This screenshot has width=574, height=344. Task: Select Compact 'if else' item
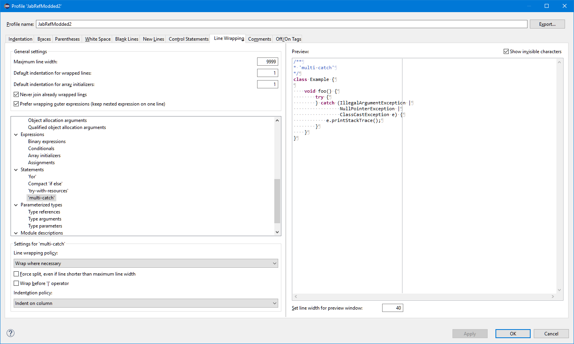(x=45, y=184)
